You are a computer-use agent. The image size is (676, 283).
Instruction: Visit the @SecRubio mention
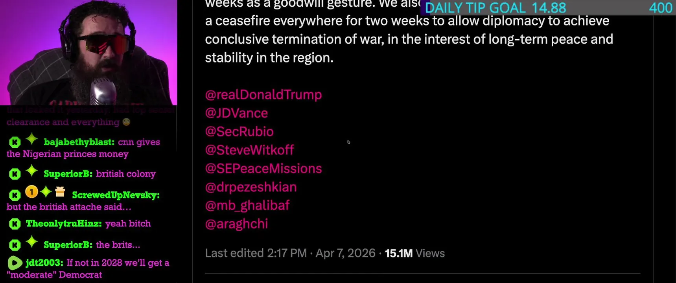click(x=239, y=132)
